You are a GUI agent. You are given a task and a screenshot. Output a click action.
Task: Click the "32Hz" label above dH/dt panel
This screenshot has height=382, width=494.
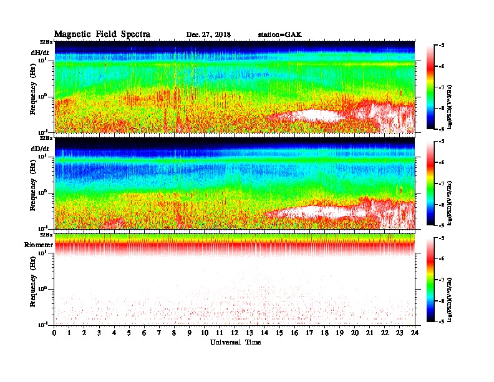[x=46, y=42]
